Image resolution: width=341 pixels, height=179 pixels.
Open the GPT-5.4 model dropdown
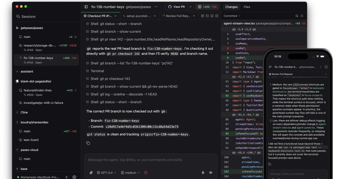click(107, 172)
